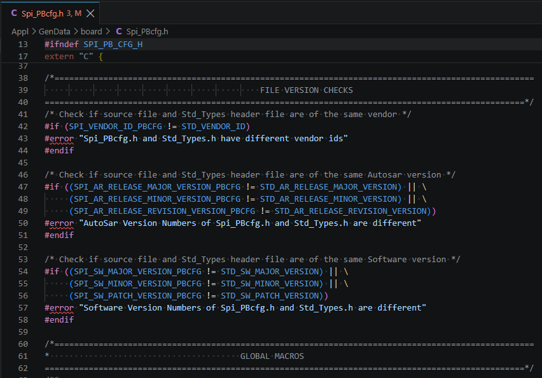This screenshot has height=378, width=542.
Task: Click line number 42 in gutter
Action: [23, 126]
